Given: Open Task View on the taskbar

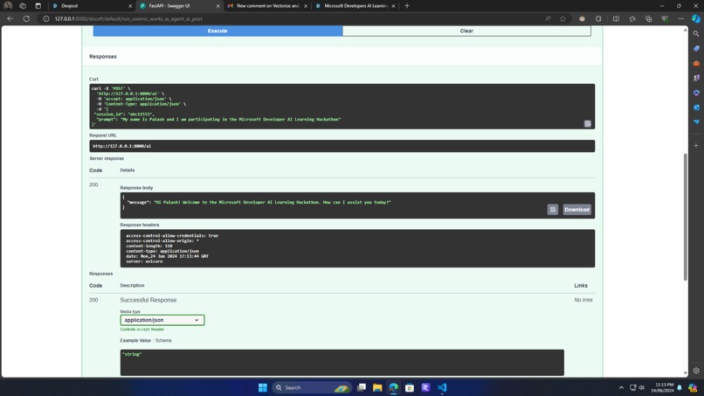Looking at the screenshot, I should tap(362, 387).
